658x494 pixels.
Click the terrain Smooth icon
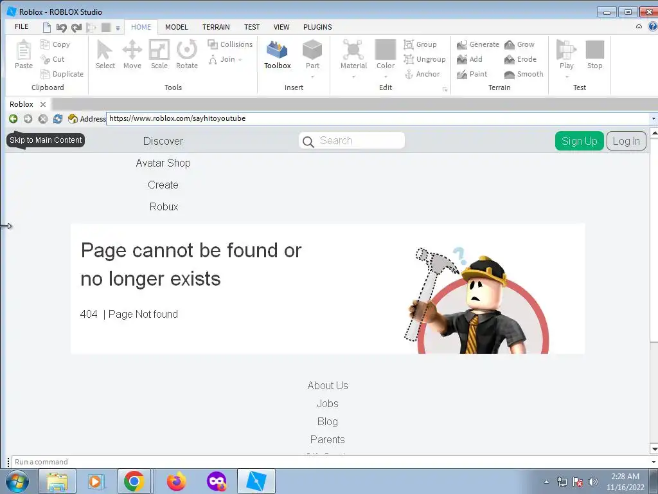click(510, 74)
